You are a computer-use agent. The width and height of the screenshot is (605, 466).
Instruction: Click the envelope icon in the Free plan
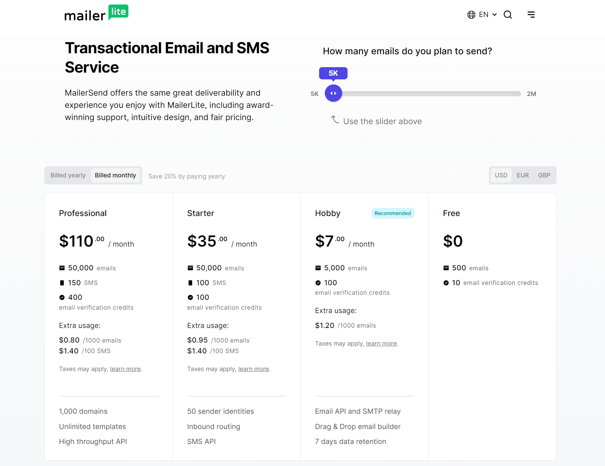click(446, 268)
